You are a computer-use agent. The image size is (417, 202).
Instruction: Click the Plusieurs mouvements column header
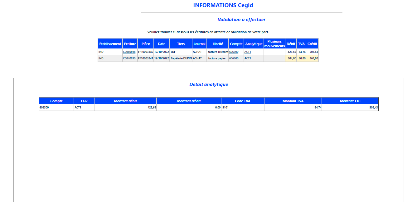tap(274, 44)
